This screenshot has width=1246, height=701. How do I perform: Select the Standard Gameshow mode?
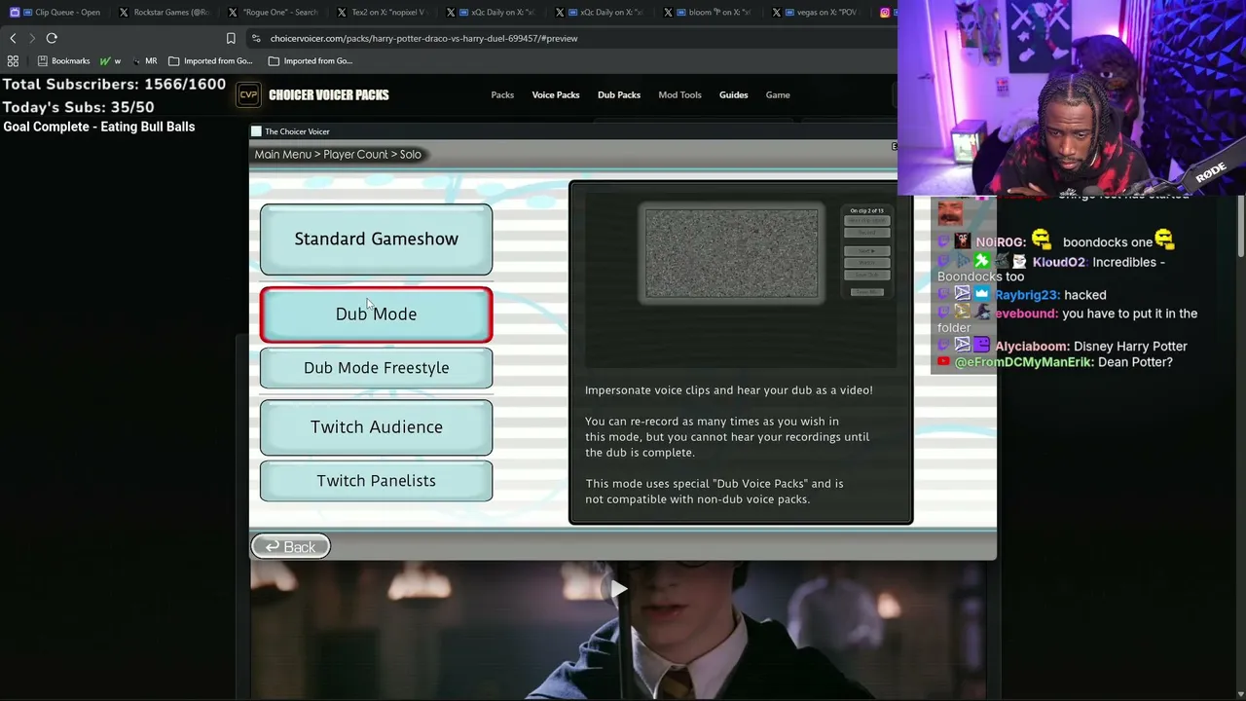(376, 240)
